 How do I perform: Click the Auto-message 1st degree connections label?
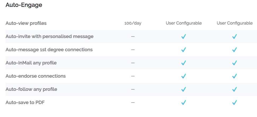point(49,50)
